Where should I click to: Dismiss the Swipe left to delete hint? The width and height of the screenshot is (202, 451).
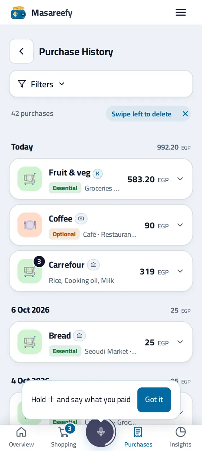point(185,114)
